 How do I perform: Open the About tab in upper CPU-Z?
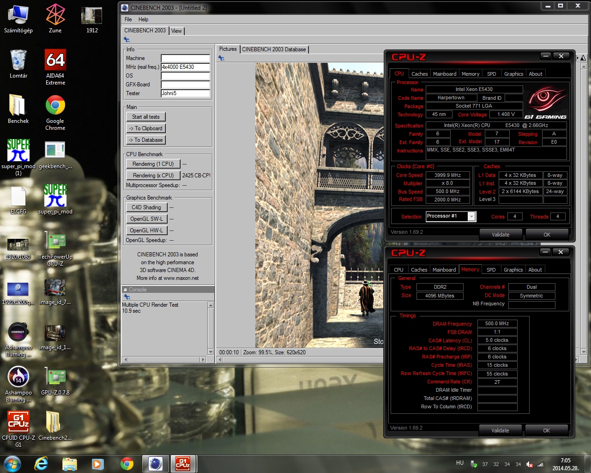pos(536,74)
